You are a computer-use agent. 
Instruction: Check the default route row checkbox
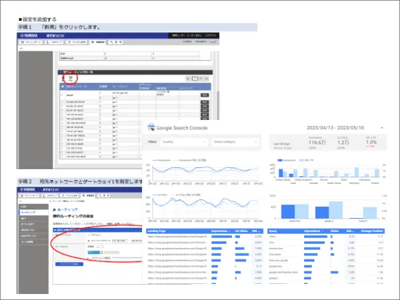click(x=62, y=95)
